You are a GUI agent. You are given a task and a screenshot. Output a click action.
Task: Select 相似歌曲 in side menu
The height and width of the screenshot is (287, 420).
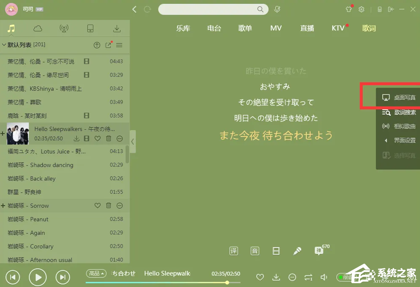pyautogui.click(x=398, y=126)
